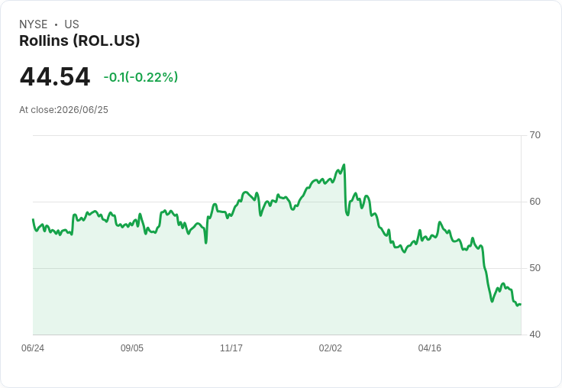Click the 60 value on the price axis
Screen dimensions: 562x388
tap(535, 202)
